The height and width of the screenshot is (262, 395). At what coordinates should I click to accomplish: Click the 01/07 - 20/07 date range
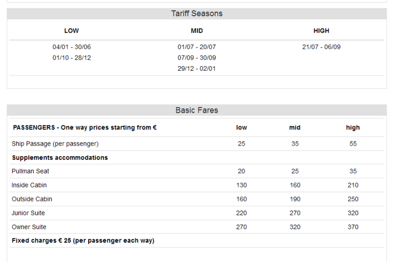(197, 47)
